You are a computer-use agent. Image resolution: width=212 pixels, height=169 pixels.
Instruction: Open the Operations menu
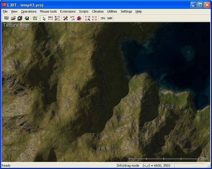pos(29,11)
